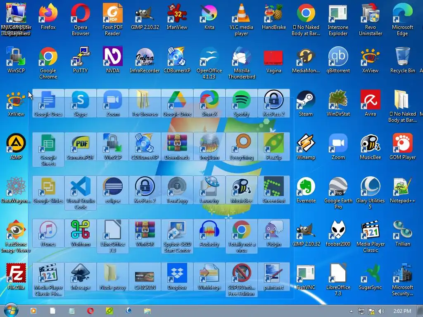Select the paint.net shortcut
Viewport: 423px width, 317px height.
point(274,277)
